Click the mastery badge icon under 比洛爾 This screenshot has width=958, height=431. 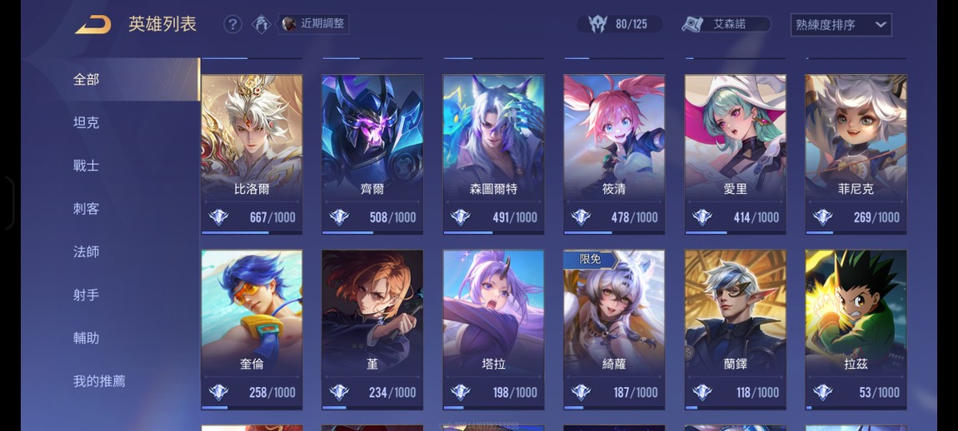coord(219,217)
